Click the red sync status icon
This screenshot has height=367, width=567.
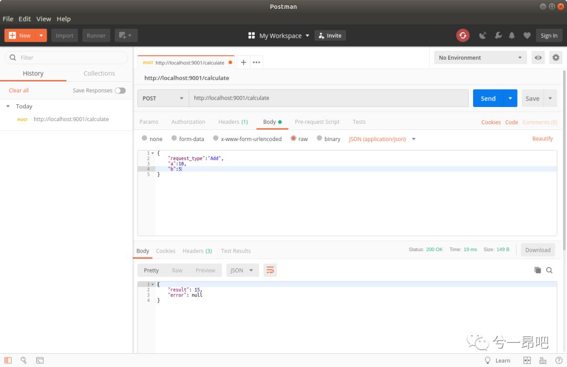tap(463, 36)
